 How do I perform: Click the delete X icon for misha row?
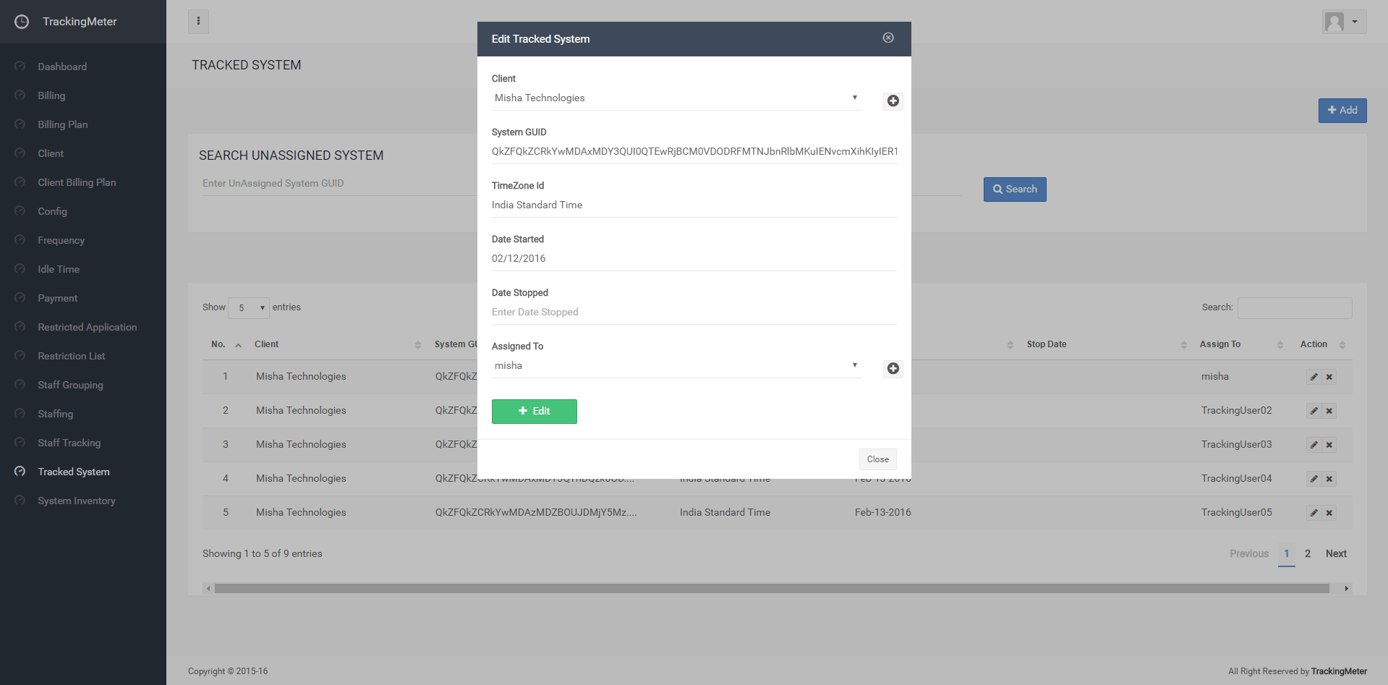coord(1329,377)
